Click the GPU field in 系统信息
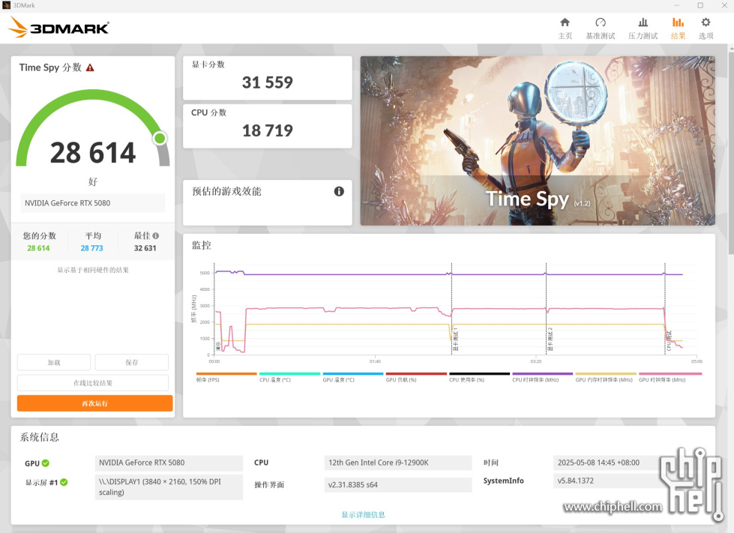Viewport: 734px width, 533px height. click(x=169, y=463)
